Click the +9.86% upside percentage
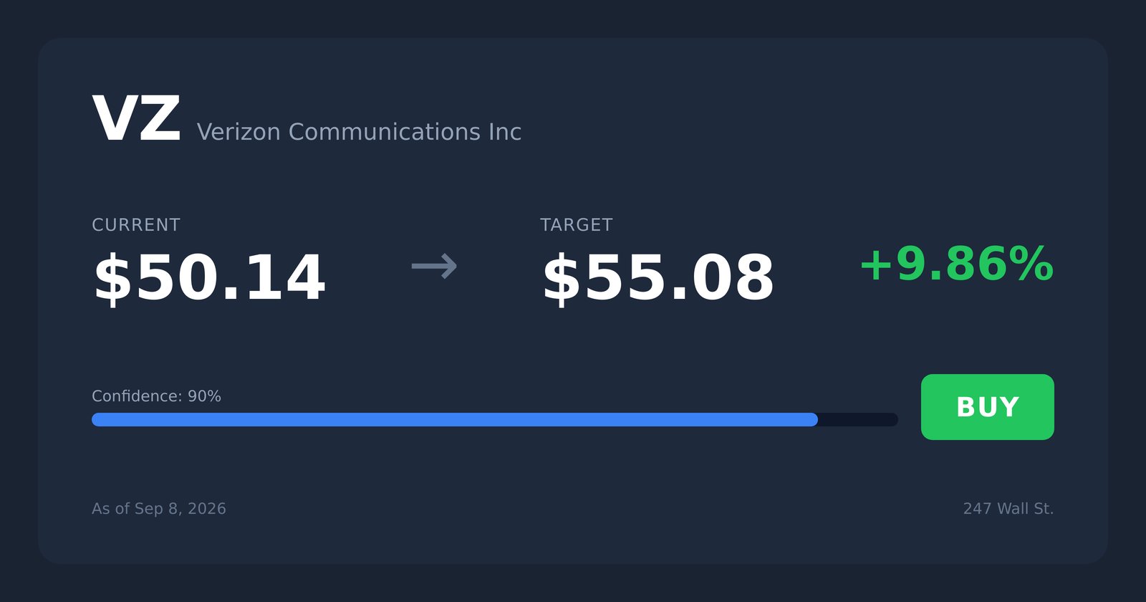This screenshot has width=1146, height=602. 956,264
